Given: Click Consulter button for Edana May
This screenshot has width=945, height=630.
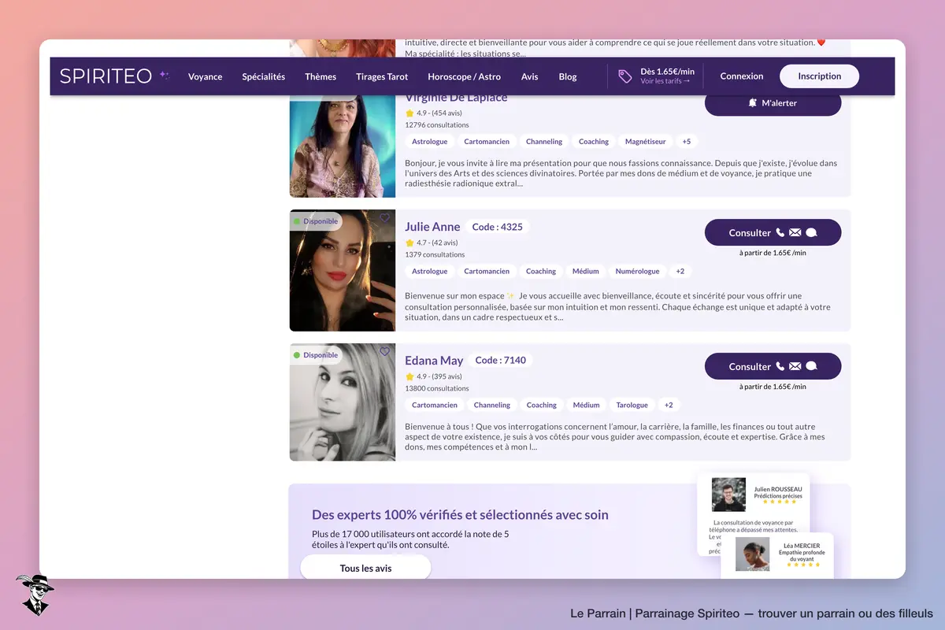Looking at the screenshot, I should coord(773,366).
